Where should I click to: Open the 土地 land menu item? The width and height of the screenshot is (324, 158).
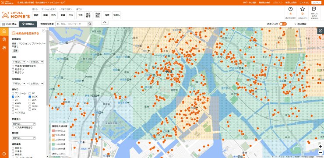(80, 15)
